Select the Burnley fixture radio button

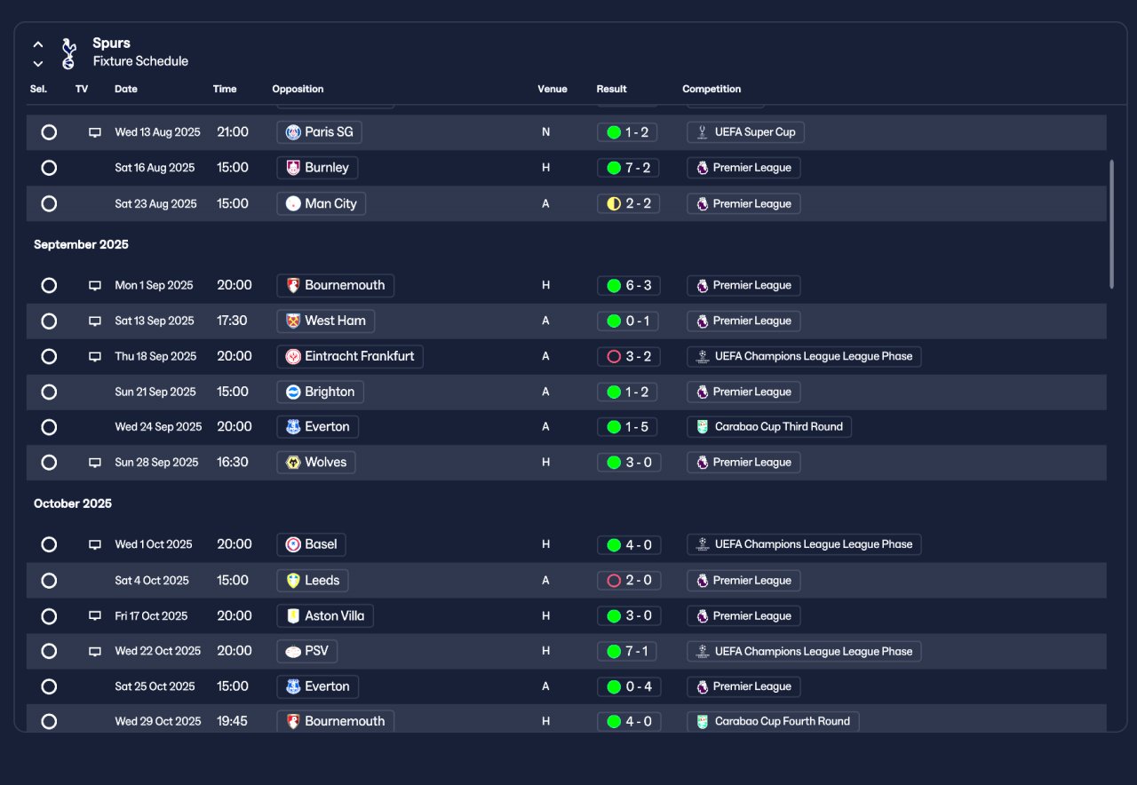pyautogui.click(x=49, y=168)
